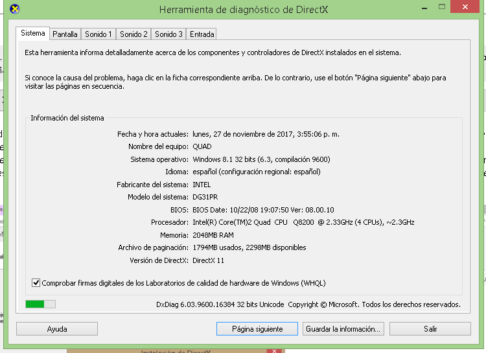Click the BIOS Date value text

[x=263, y=210]
